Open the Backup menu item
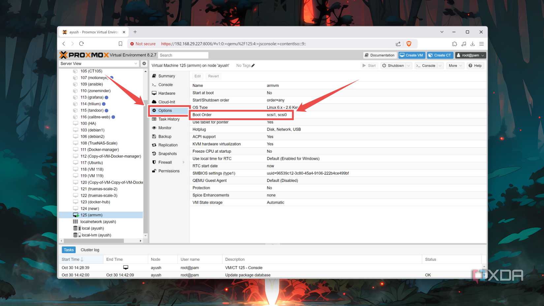 [x=165, y=137]
